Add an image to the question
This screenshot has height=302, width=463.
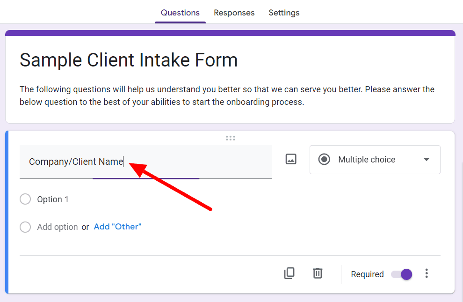[x=291, y=159]
